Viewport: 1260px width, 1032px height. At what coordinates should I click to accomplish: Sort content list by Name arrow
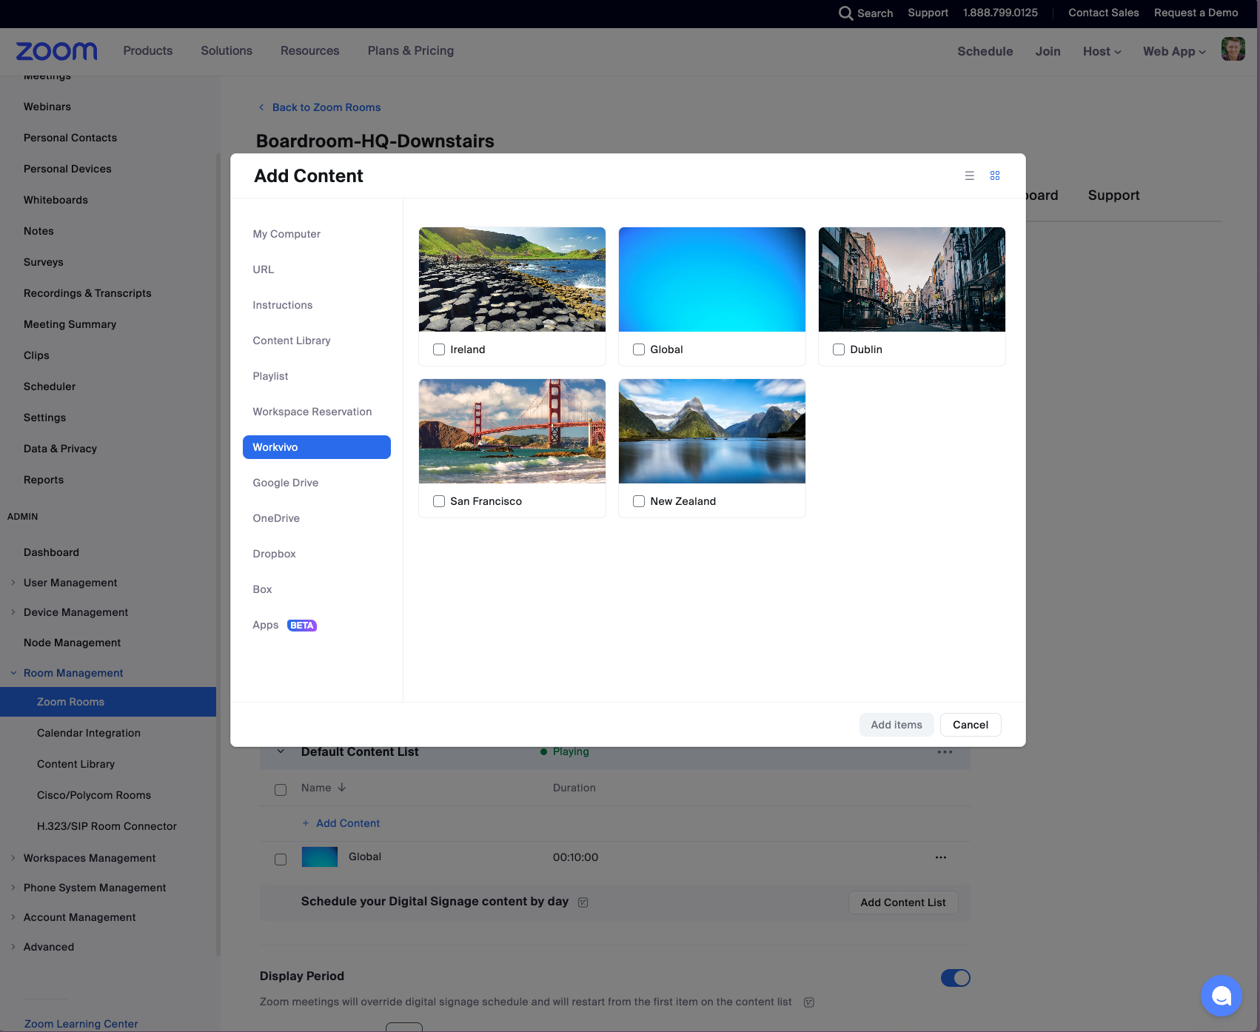tap(342, 788)
